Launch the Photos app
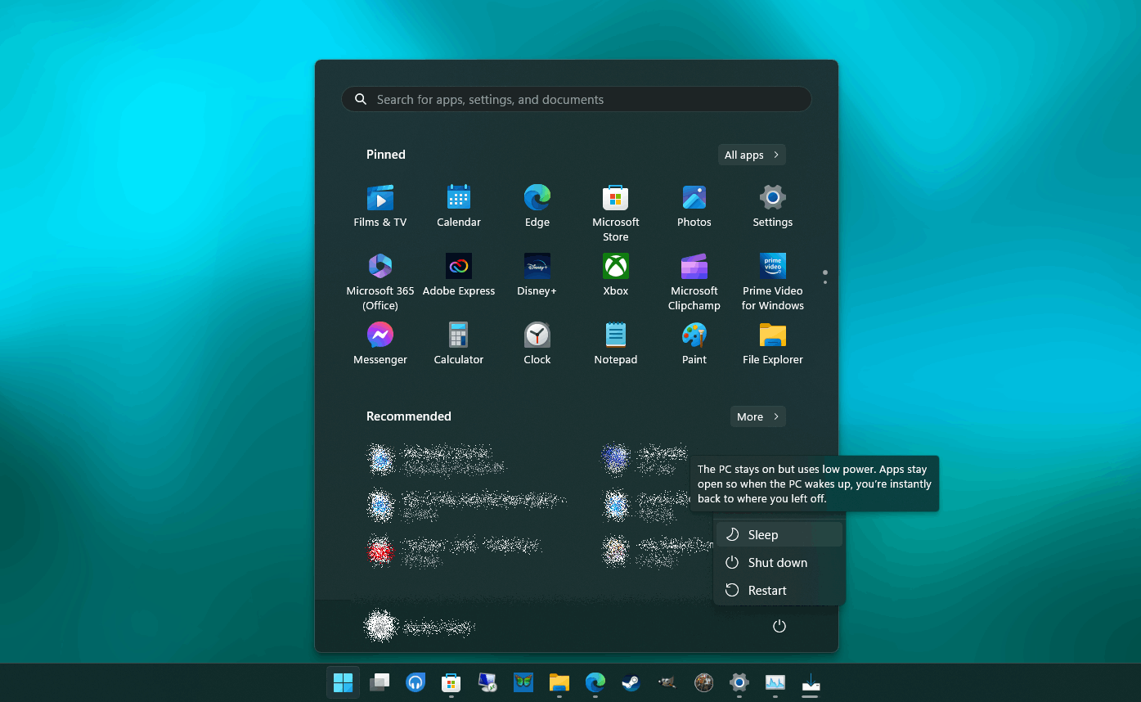This screenshot has height=702, width=1141. (694, 206)
